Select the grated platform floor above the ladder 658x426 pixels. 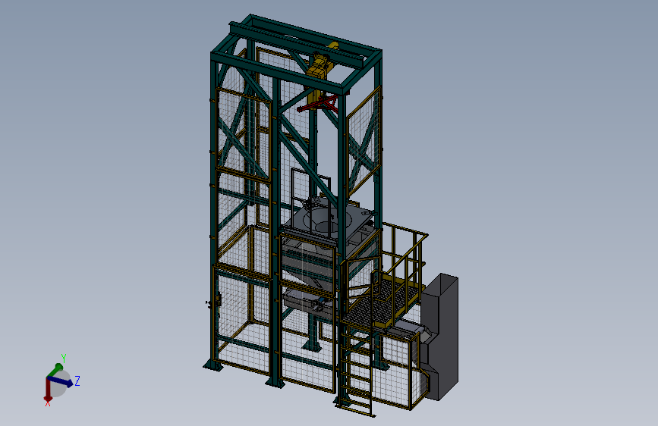381,305
